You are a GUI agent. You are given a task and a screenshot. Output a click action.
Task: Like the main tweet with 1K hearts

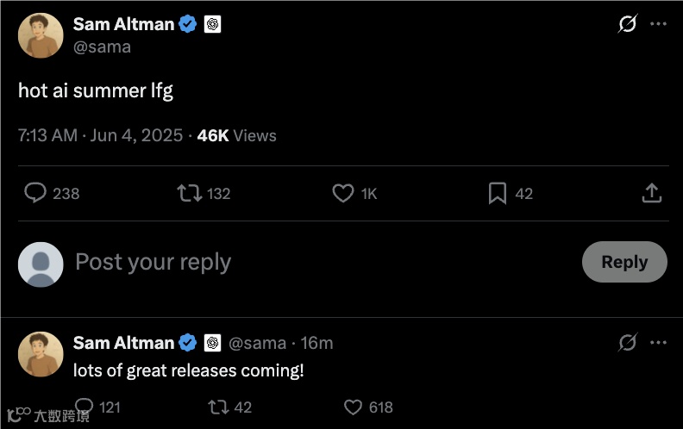coord(342,193)
